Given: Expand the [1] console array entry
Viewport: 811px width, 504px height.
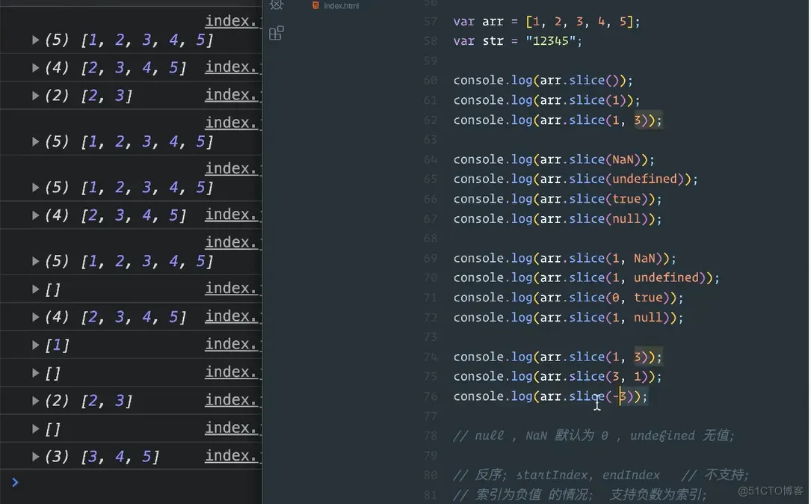Looking at the screenshot, I should tap(35, 345).
